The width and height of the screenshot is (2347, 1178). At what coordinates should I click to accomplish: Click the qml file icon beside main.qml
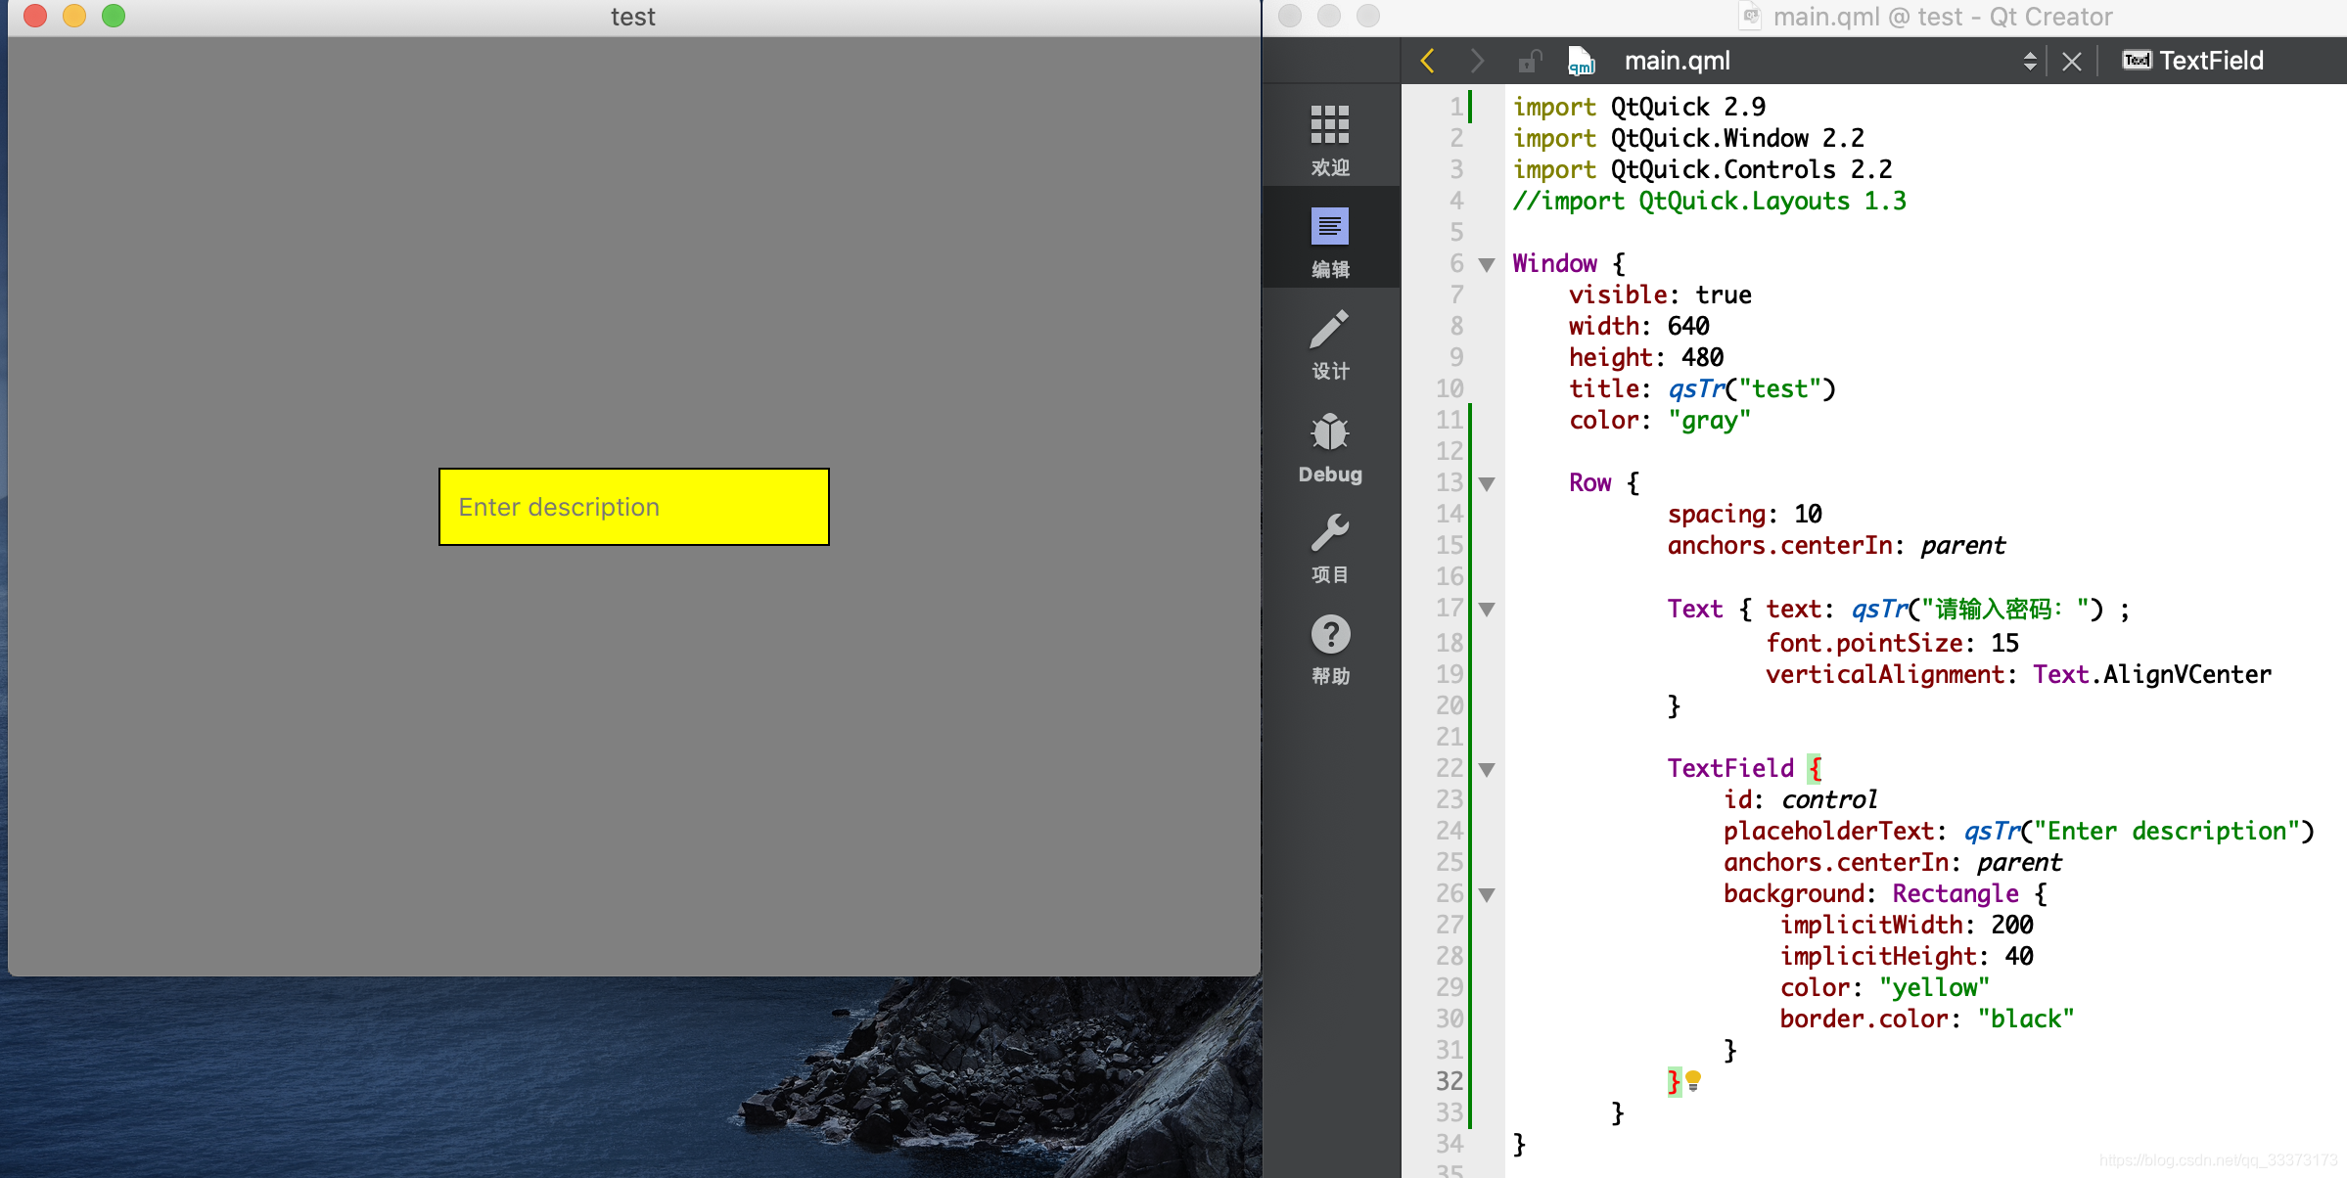coord(1582,61)
